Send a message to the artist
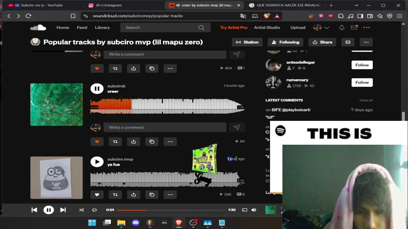This screenshot has height=229, width=408. click(x=348, y=42)
